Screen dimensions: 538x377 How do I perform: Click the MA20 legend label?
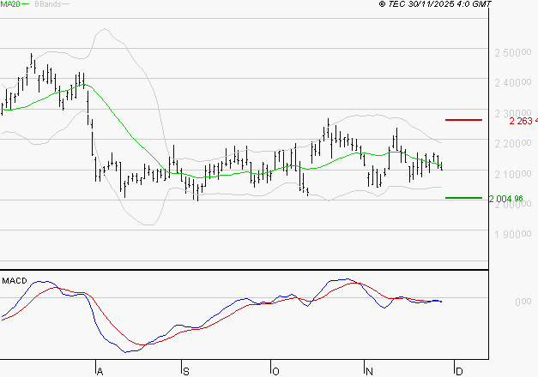coord(10,3)
